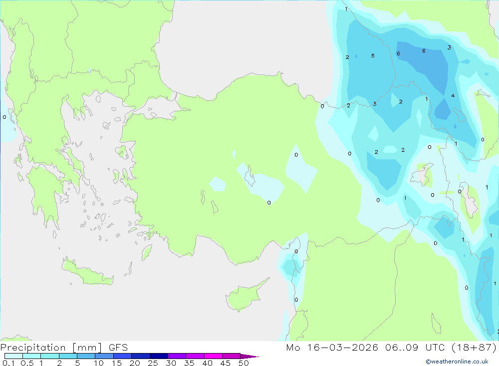This screenshot has width=499, height=366.
Task: Click the '0.5' legend label
Action: 27,363
